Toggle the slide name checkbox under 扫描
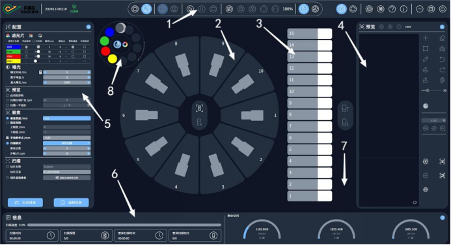451x245 pixels. [x=7, y=166]
